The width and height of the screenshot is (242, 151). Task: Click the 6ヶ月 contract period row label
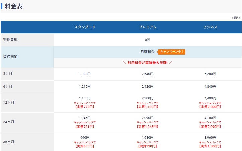coord(7,87)
